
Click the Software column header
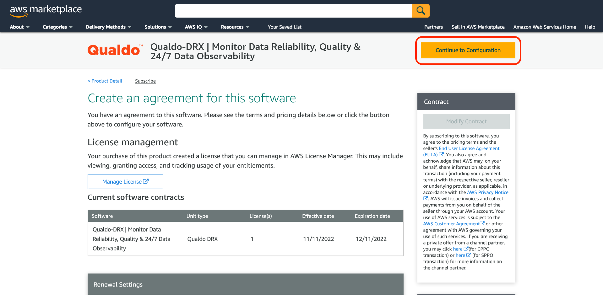click(x=102, y=216)
